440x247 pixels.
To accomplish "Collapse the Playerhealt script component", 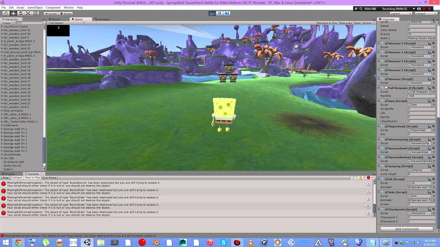I will tap(379, 127).
